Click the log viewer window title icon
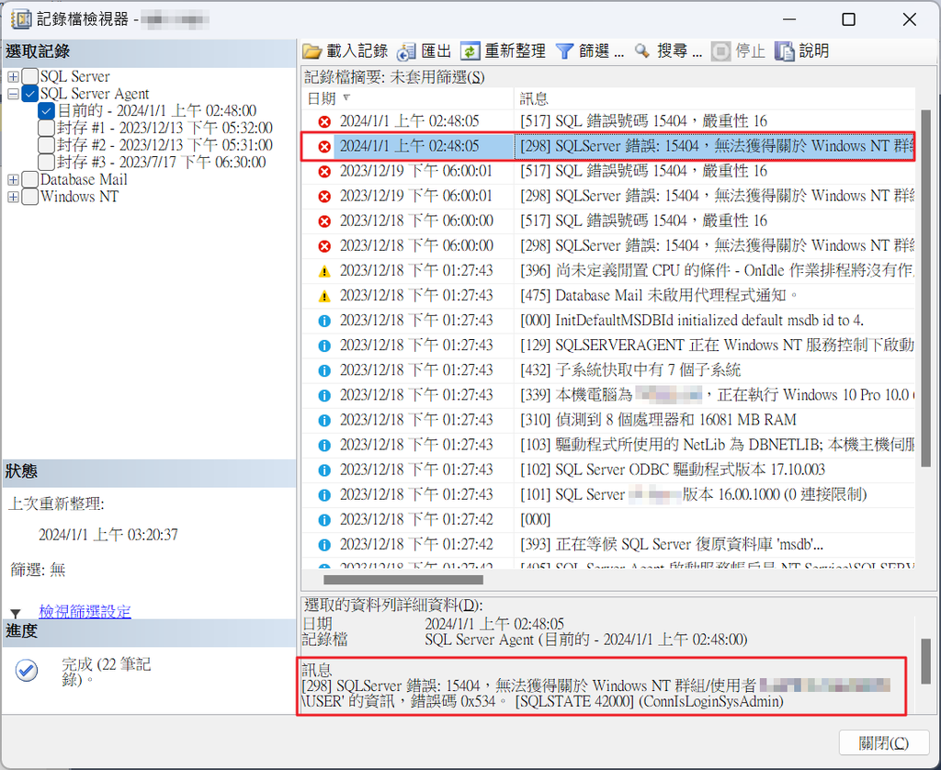Viewport: 941px width, 770px height. [21, 19]
